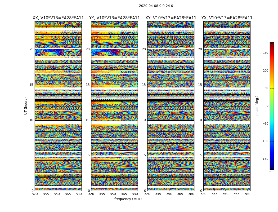Click the 350 MHz tick under XX plot
This screenshot has width=278, height=212.
[x=57, y=194]
